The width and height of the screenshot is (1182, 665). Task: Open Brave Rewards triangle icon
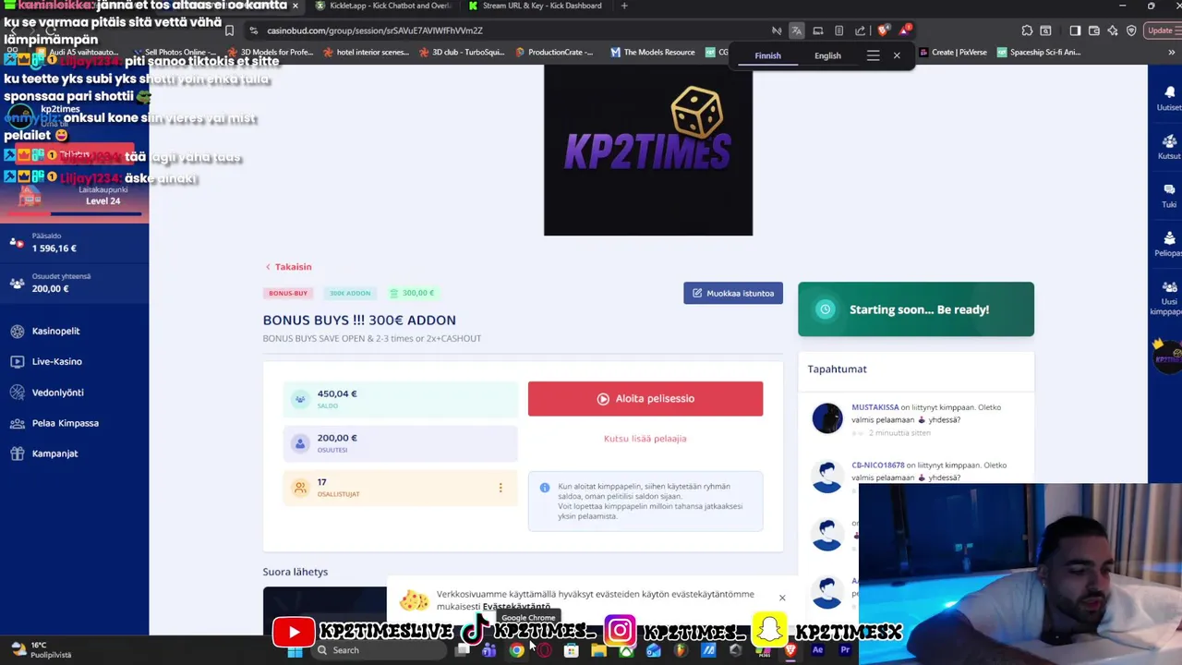[906, 30]
